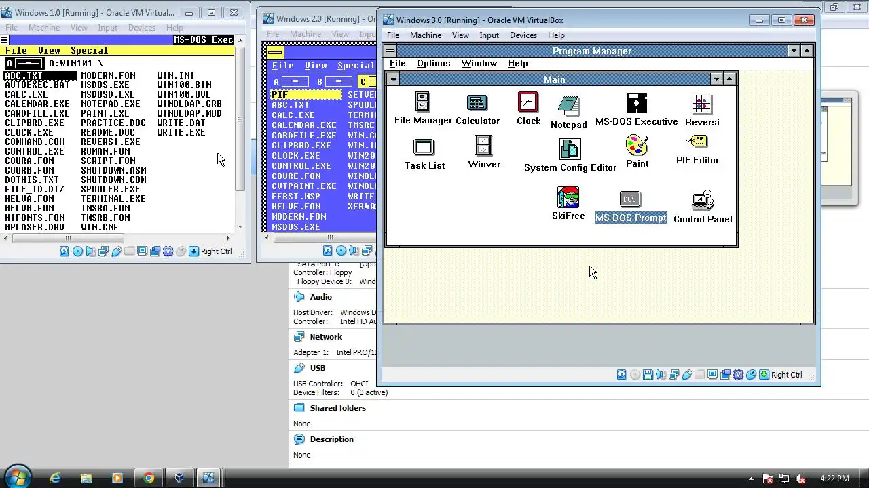
Task: Click the volume icon in system tray
Action: [x=800, y=479]
